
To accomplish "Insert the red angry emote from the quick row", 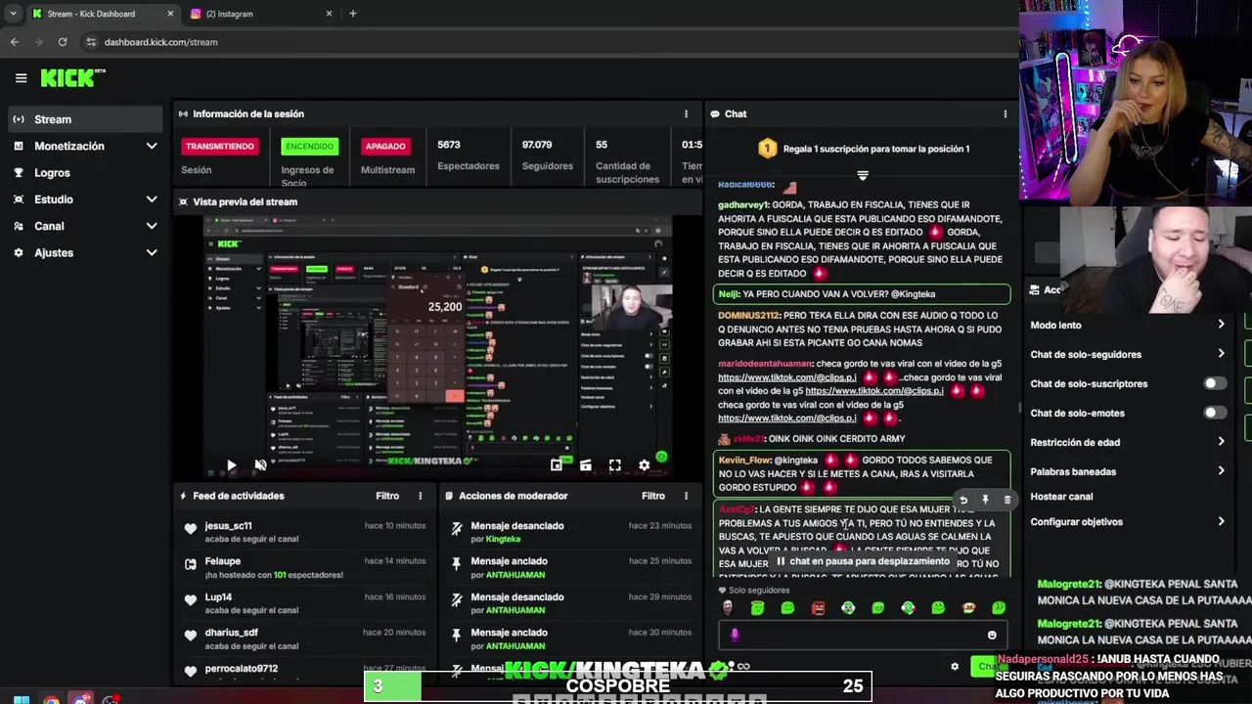I will 818,608.
